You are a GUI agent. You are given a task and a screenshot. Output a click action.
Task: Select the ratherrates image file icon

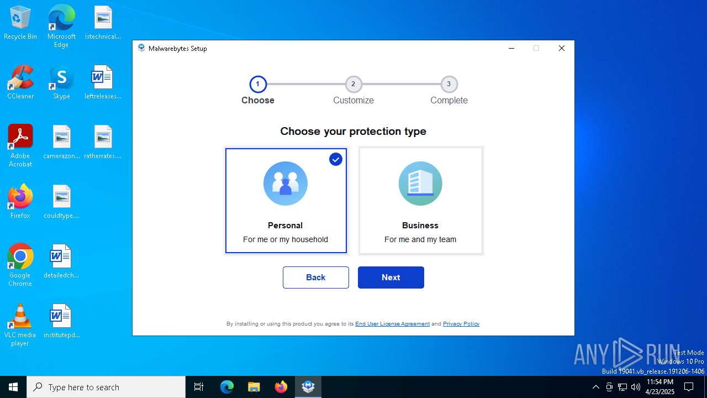point(103,143)
